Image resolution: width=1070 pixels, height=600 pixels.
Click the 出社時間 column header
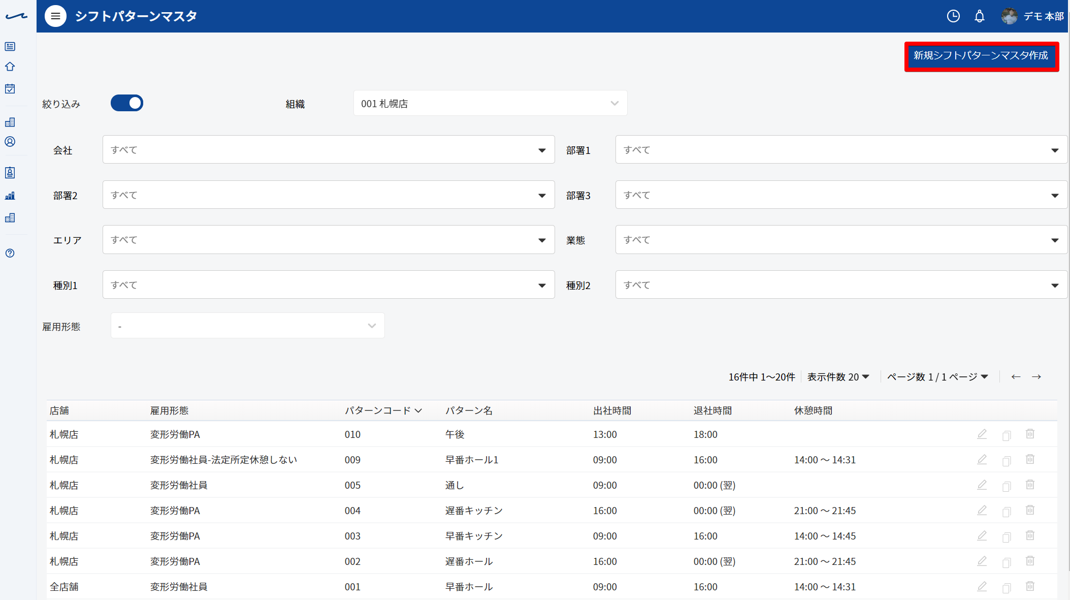[x=612, y=410]
